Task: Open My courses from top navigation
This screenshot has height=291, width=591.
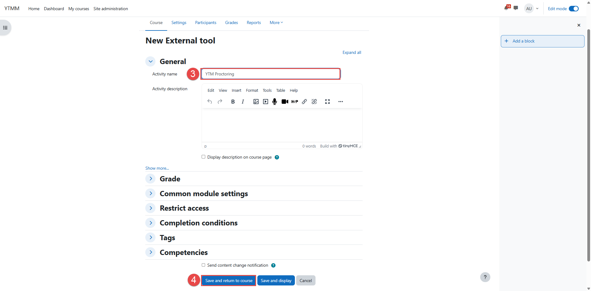Action: tap(79, 9)
